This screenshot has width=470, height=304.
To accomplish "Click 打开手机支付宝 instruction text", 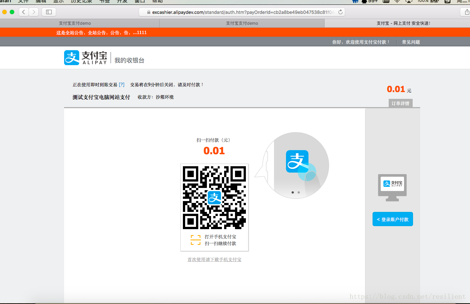I will coord(220,237).
